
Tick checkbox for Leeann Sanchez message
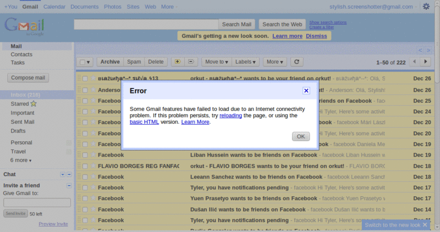click(85, 177)
